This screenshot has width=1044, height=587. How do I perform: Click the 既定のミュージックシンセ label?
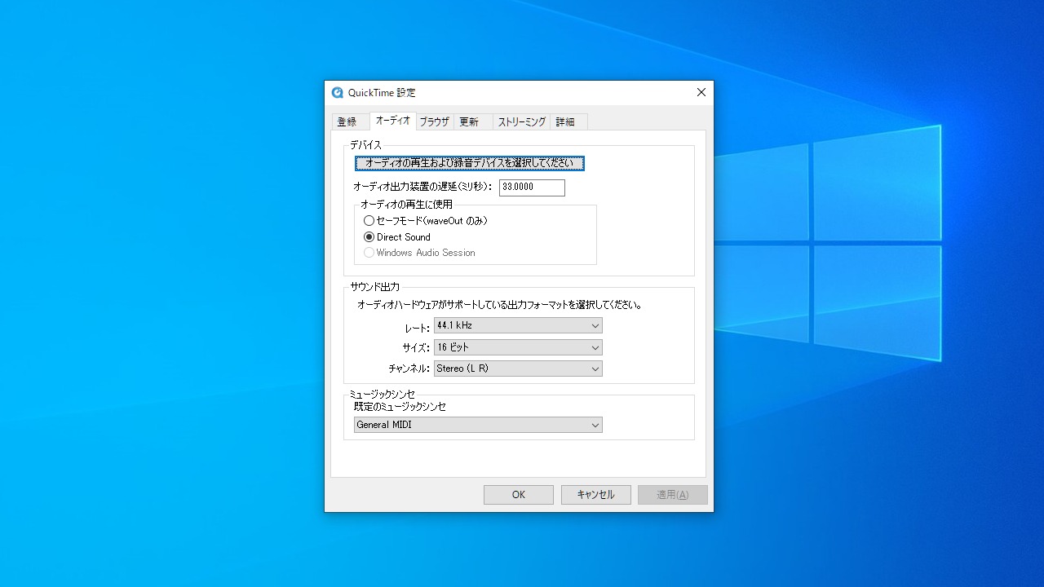coord(400,407)
